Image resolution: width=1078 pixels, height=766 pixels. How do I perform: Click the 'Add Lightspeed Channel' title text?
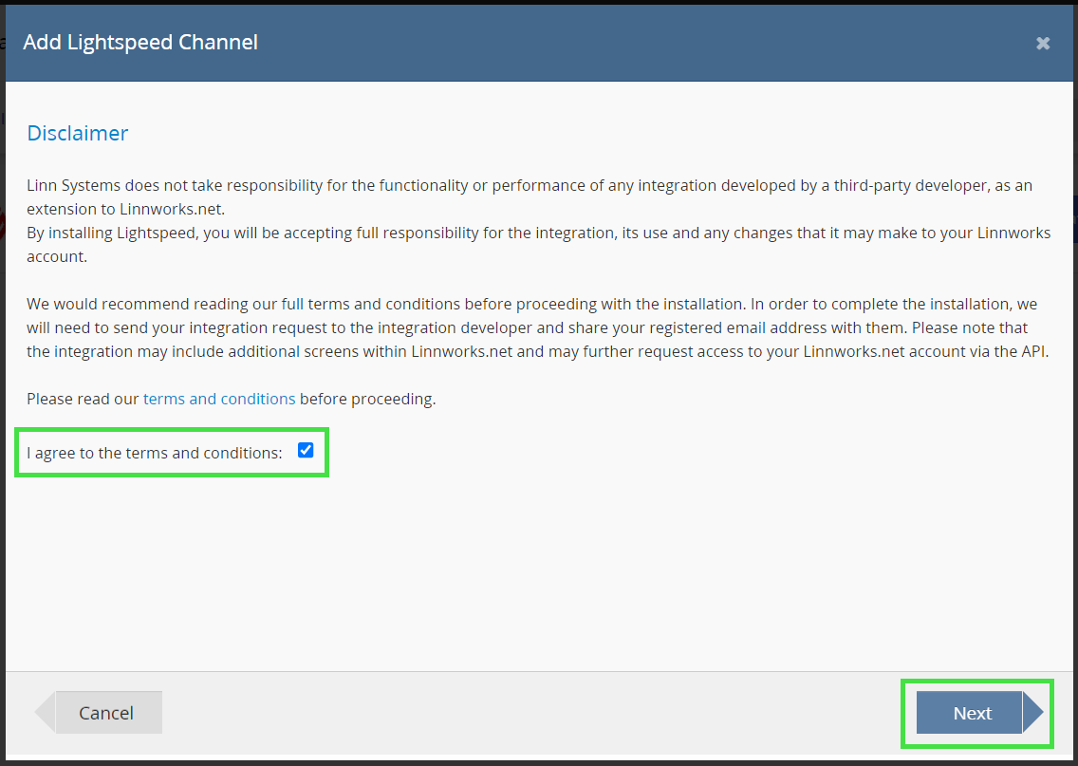point(140,42)
